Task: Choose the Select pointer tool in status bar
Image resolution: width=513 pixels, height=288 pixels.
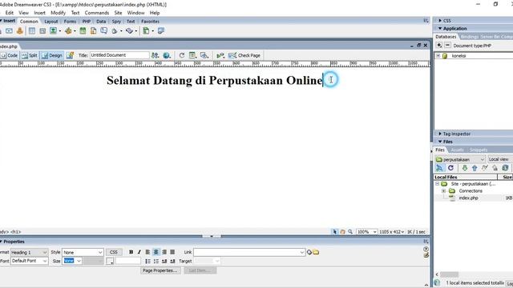Action: coord(335,232)
